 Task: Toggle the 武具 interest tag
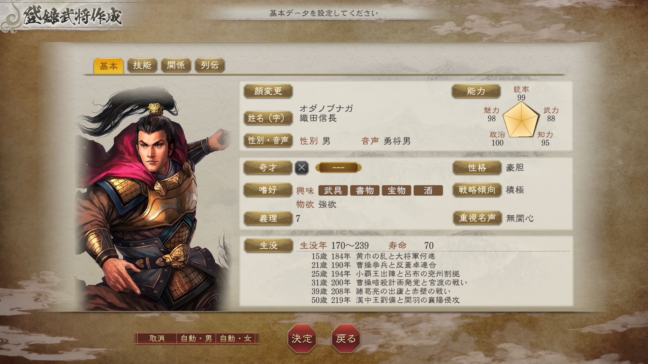(333, 190)
